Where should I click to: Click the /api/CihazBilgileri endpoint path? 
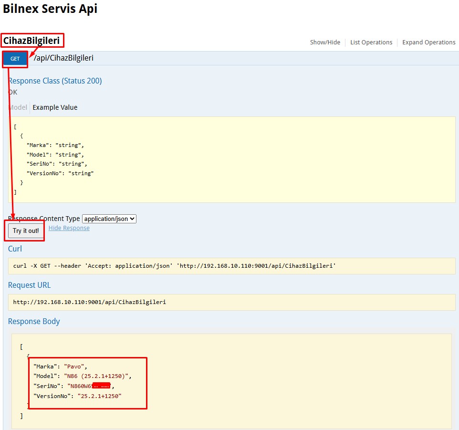pyautogui.click(x=63, y=58)
